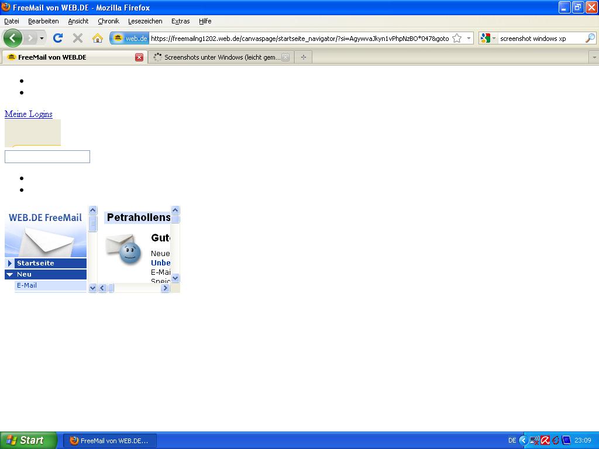Open the Ansicht menu
599x449 pixels.
pos(78,21)
